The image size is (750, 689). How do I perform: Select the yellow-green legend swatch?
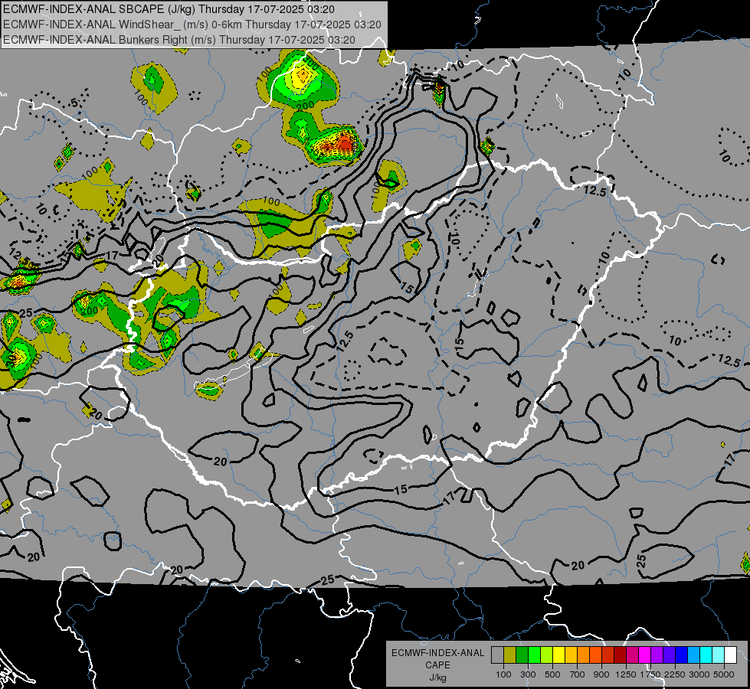pyautogui.click(x=547, y=655)
